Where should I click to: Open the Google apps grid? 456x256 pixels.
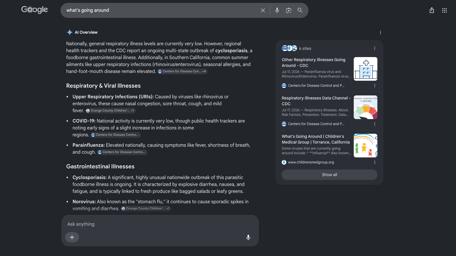tap(444, 10)
